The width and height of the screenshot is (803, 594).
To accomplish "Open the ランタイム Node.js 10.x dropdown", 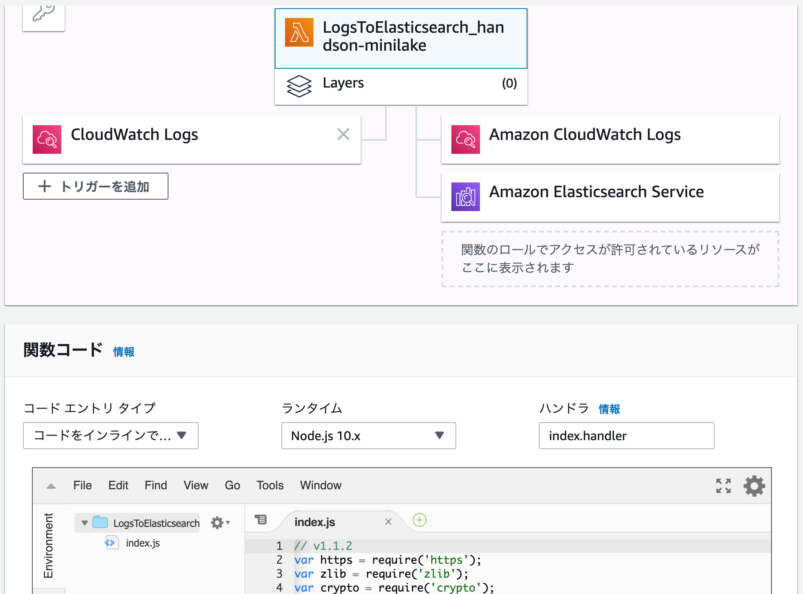I will tap(369, 436).
